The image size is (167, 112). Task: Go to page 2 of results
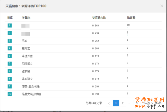click(122, 103)
